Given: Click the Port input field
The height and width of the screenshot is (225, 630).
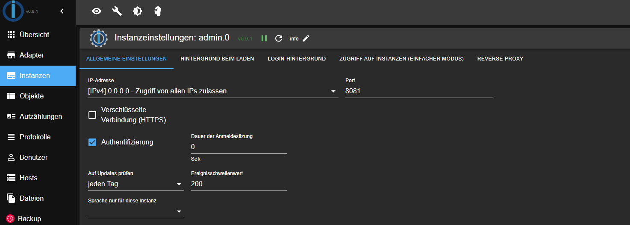Looking at the screenshot, I should tap(419, 91).
